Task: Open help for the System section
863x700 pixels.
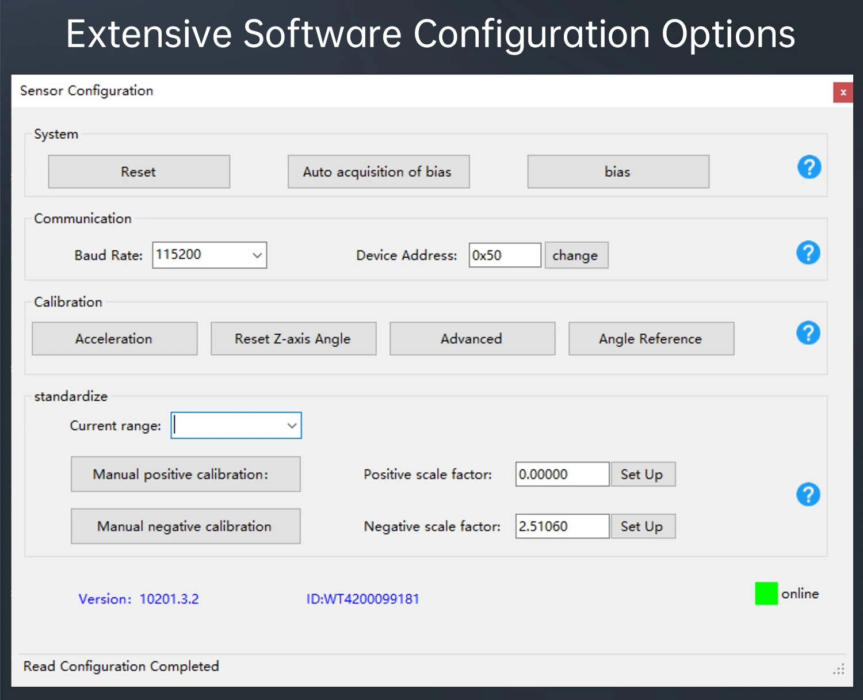Action: point(809,167)
